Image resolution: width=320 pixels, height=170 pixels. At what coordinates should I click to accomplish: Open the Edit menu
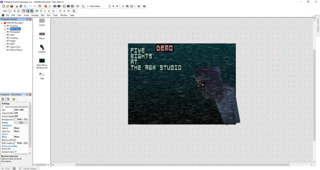click(13, 15)
